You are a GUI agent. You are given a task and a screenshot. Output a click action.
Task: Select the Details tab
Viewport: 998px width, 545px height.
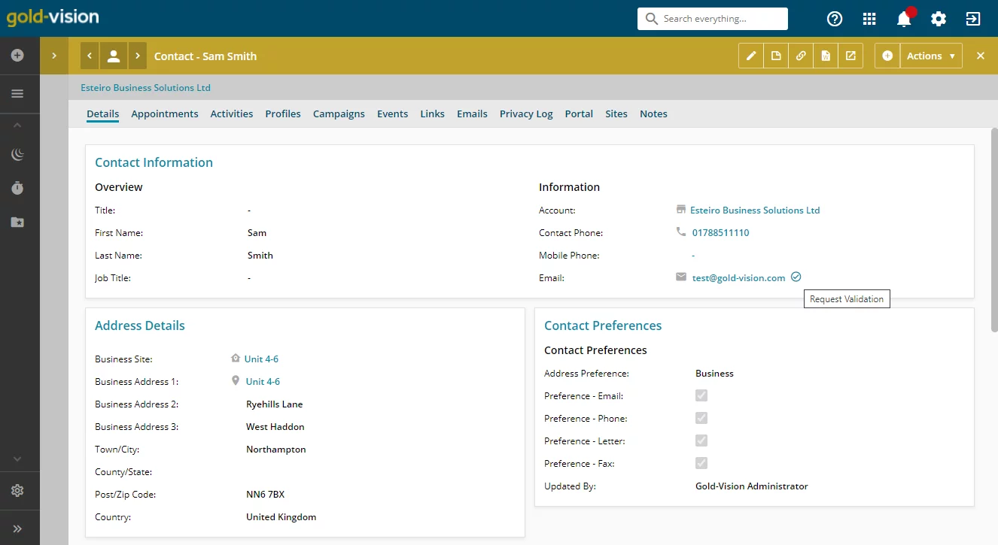tap(103, 114)
